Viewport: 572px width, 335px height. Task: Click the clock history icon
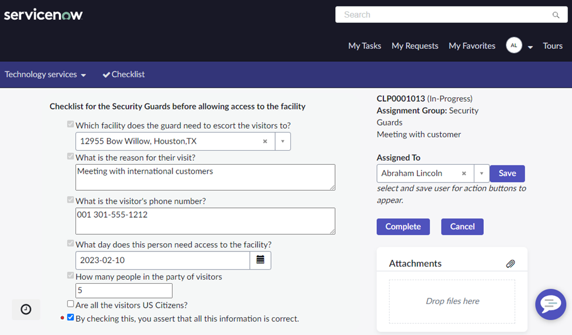coord(26,310)
